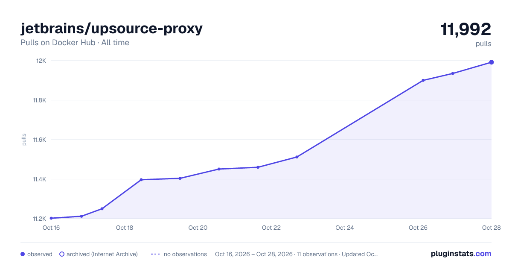
Task: Select the 11.2K y-axis label
Action: 40,219
